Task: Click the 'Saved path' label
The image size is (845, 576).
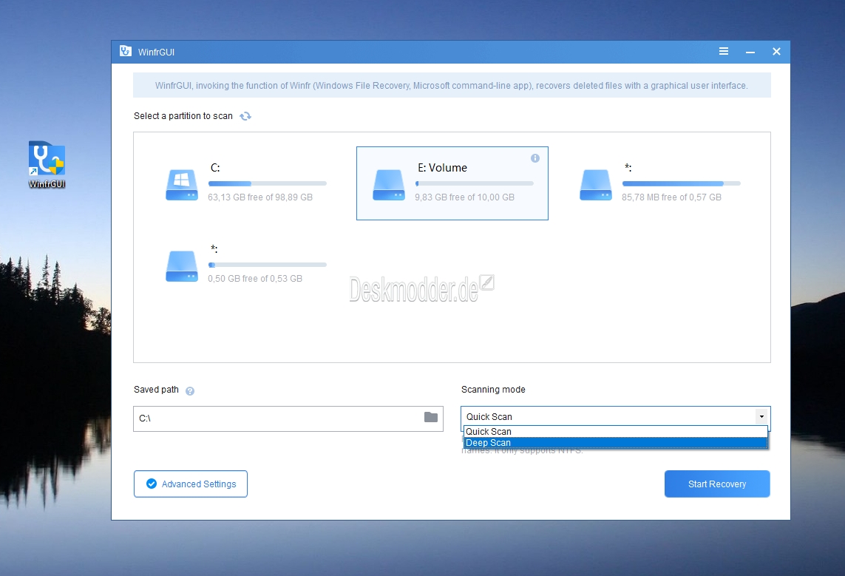Action: (156, 390)
